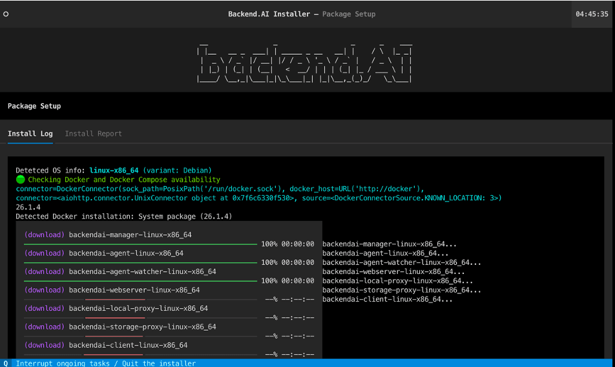Click the Backend.AI ASCII art logo
This screenshot has height=367, width=615.
304,63
